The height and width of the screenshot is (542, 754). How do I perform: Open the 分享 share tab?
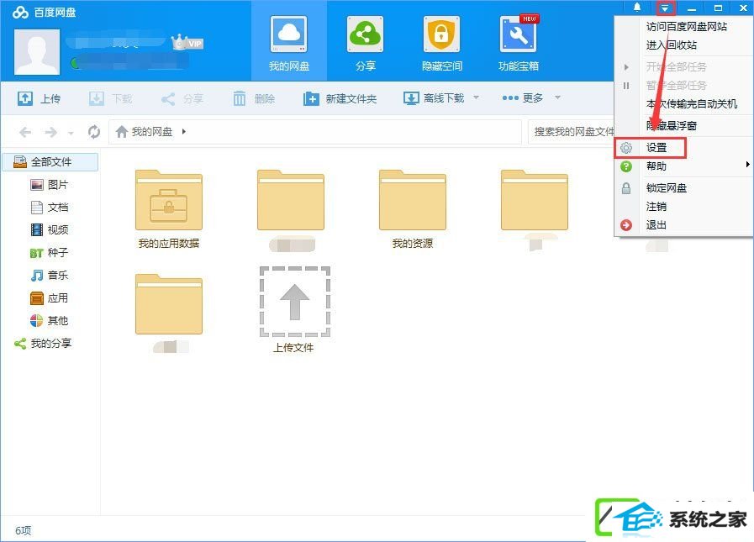365,44
